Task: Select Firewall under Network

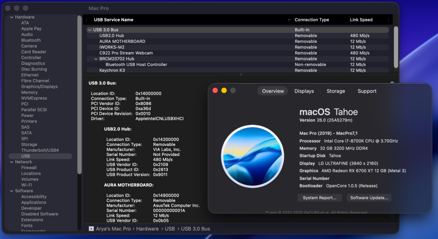Action: click(29, 168)
